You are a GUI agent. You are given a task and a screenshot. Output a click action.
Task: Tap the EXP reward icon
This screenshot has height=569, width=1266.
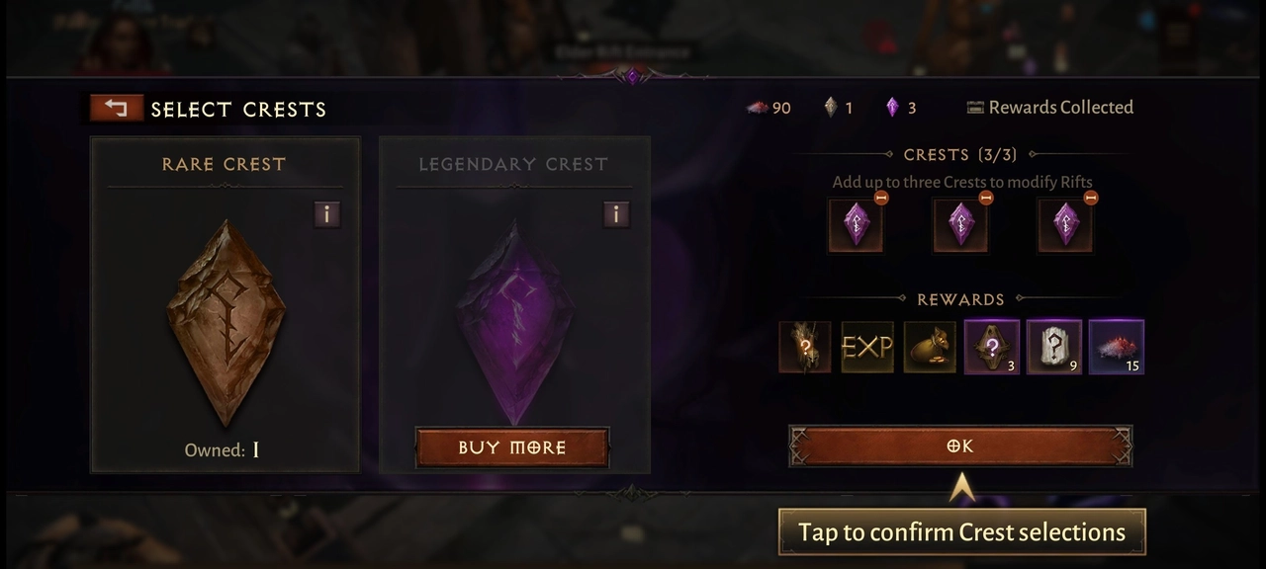pos(867,347)
